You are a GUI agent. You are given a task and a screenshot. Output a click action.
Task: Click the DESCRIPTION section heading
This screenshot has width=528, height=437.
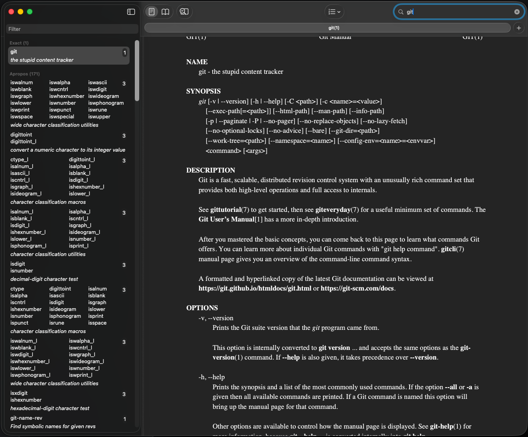click(211, 170)
